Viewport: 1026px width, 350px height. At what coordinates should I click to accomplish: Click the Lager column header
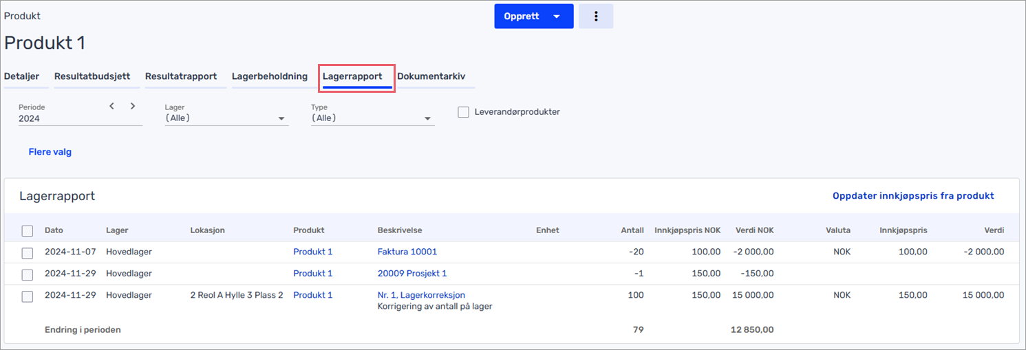[x=117, y=230]
